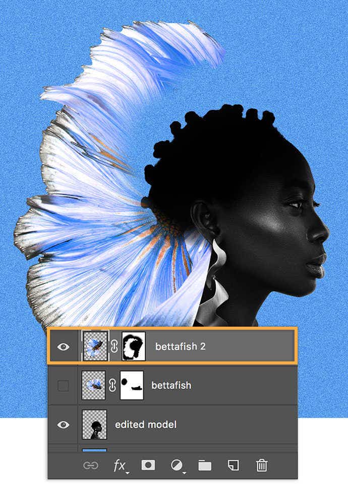Select the bettafish 2 layer thumbnail
The image size is (348, 492).
point(95,346)
